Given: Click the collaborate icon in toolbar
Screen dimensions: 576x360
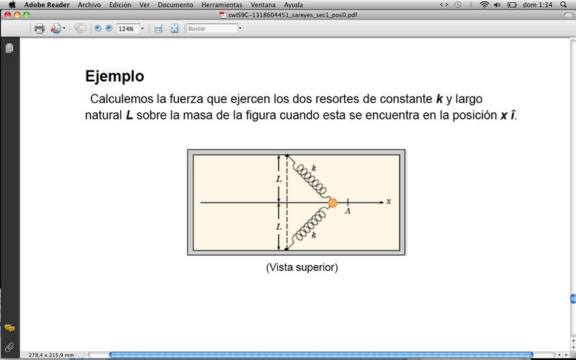Looking at the screenshot, I should 79,29.
